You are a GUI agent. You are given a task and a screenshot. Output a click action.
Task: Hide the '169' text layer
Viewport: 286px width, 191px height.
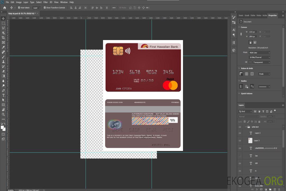coord(240,163)
